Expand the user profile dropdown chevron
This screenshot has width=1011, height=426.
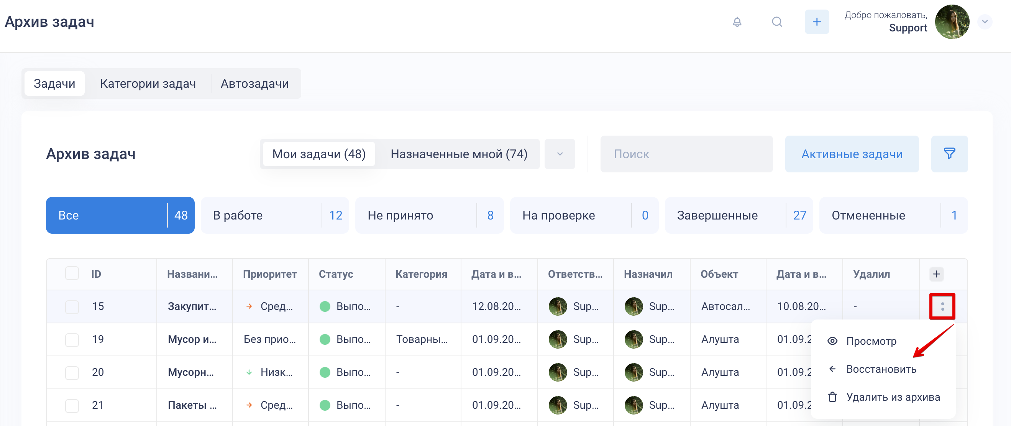point(984,22)
